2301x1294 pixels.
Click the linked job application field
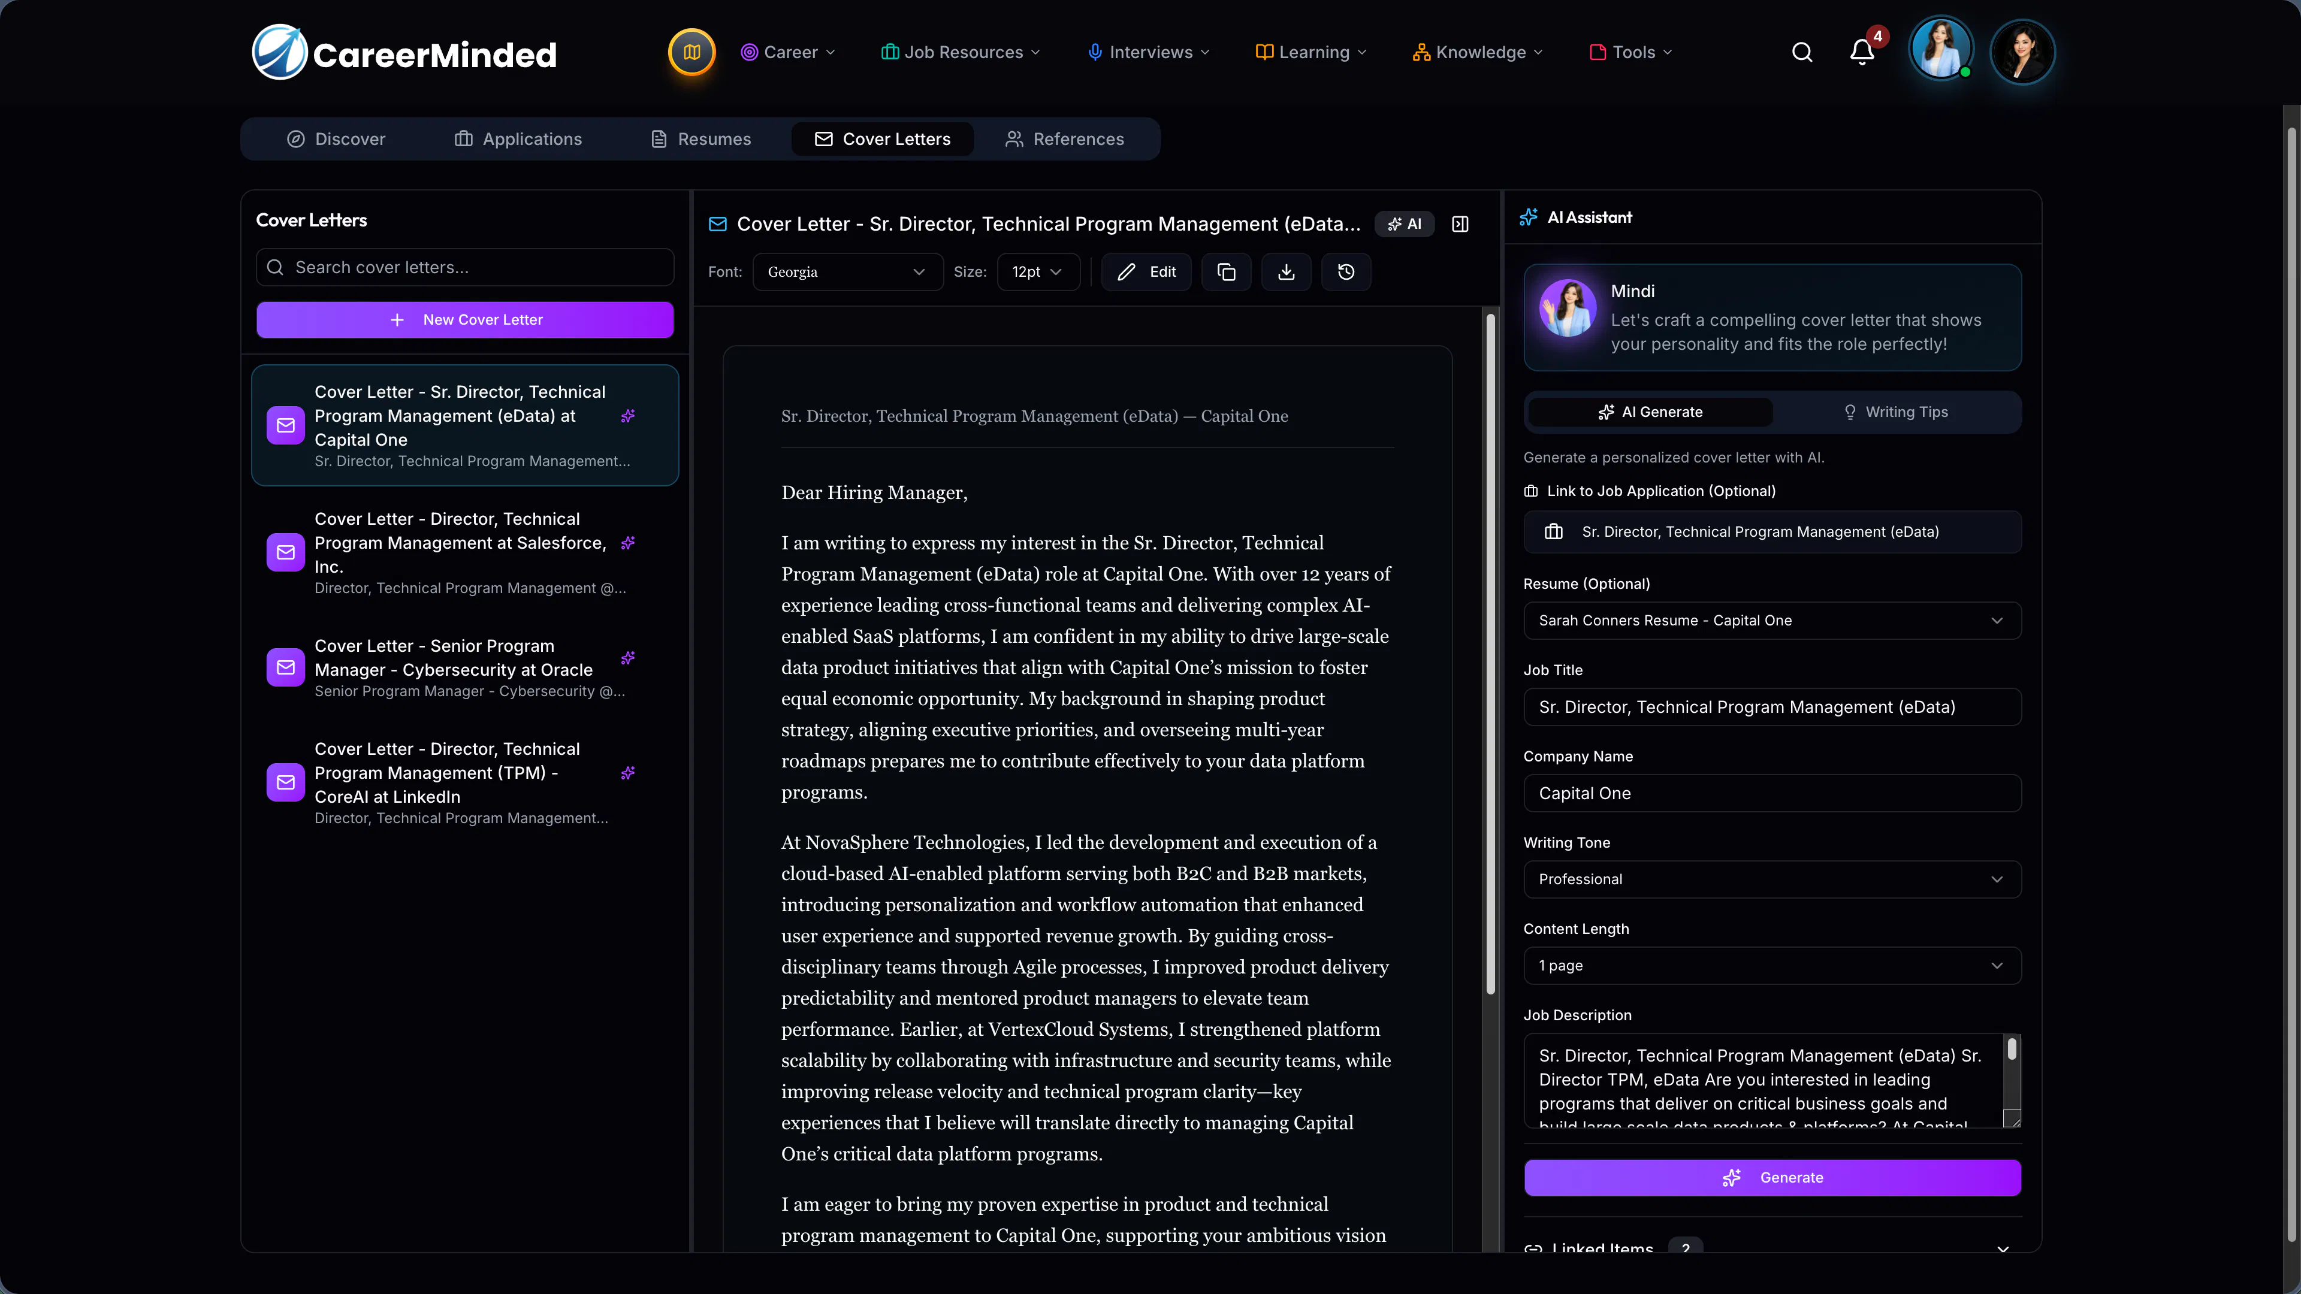[x=1772, y=532]
